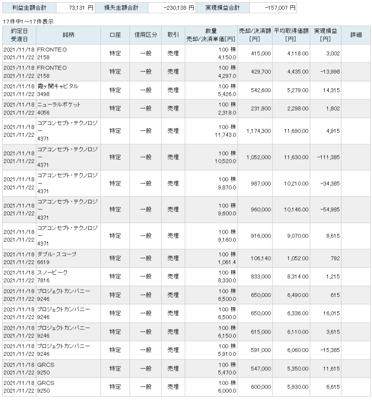Click the 詳細 column header

(x=356, y=35)
